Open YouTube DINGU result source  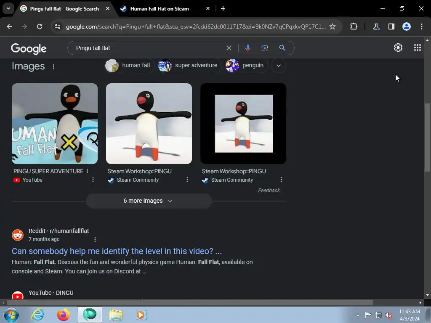pos(51,293)
